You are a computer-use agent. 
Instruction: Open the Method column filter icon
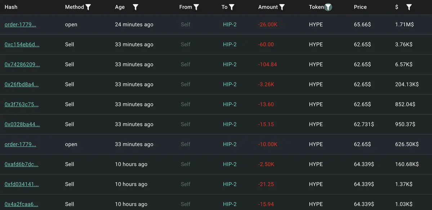tap(88, 8)
